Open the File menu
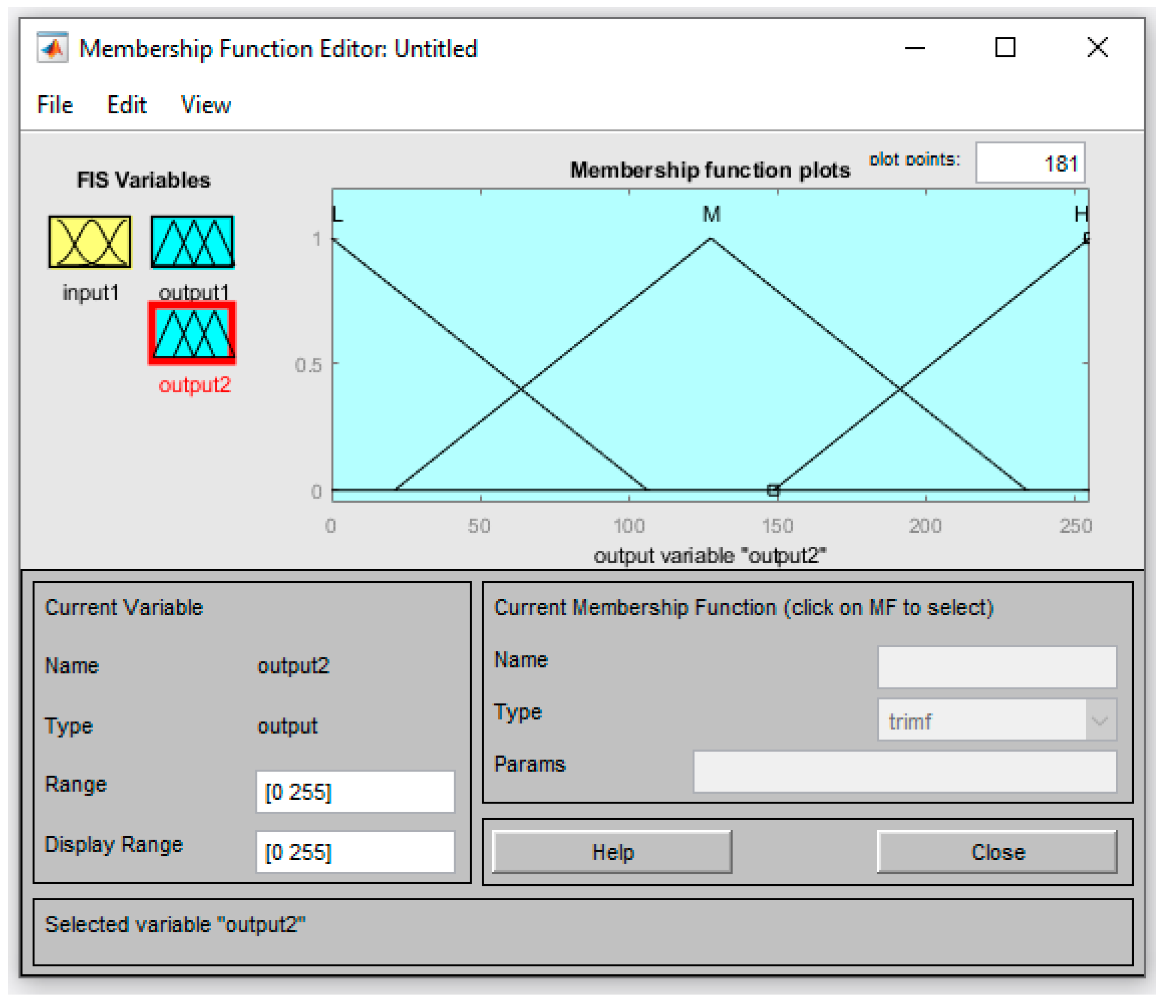The width and height of the screenshot is (1169, 1007). [55, 105]
